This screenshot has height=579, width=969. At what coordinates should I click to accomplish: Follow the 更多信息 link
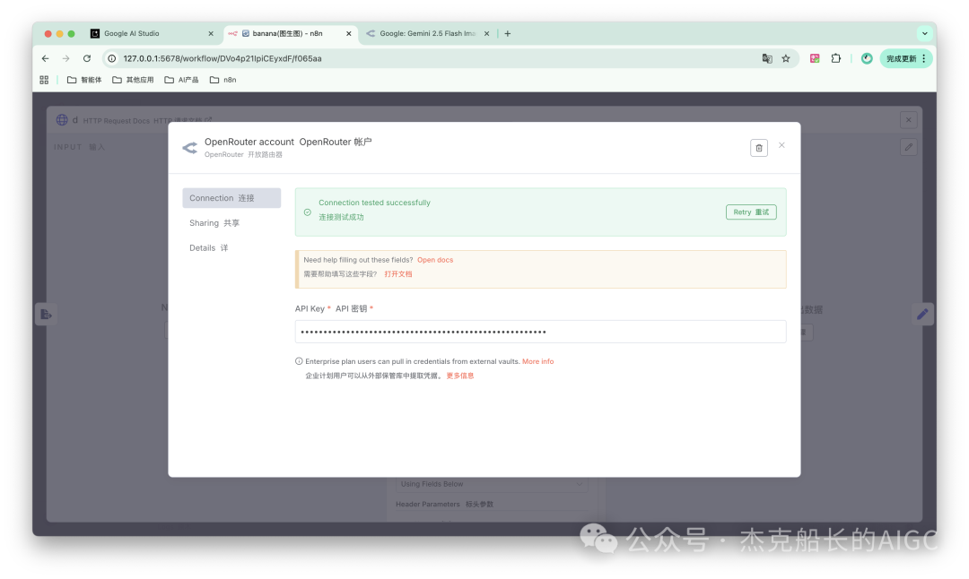[459, 376]
